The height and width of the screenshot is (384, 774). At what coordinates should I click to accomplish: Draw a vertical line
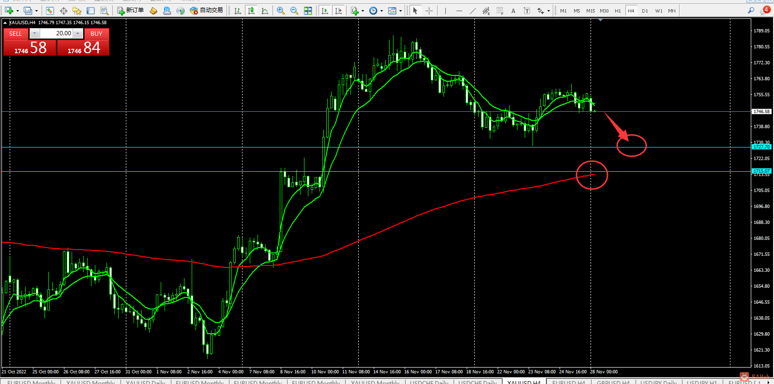[x=445, y=11]
